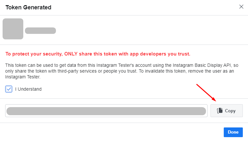Tick the I Understand checkbox
The height and width of the screenshot is (141, 248).
9,89
